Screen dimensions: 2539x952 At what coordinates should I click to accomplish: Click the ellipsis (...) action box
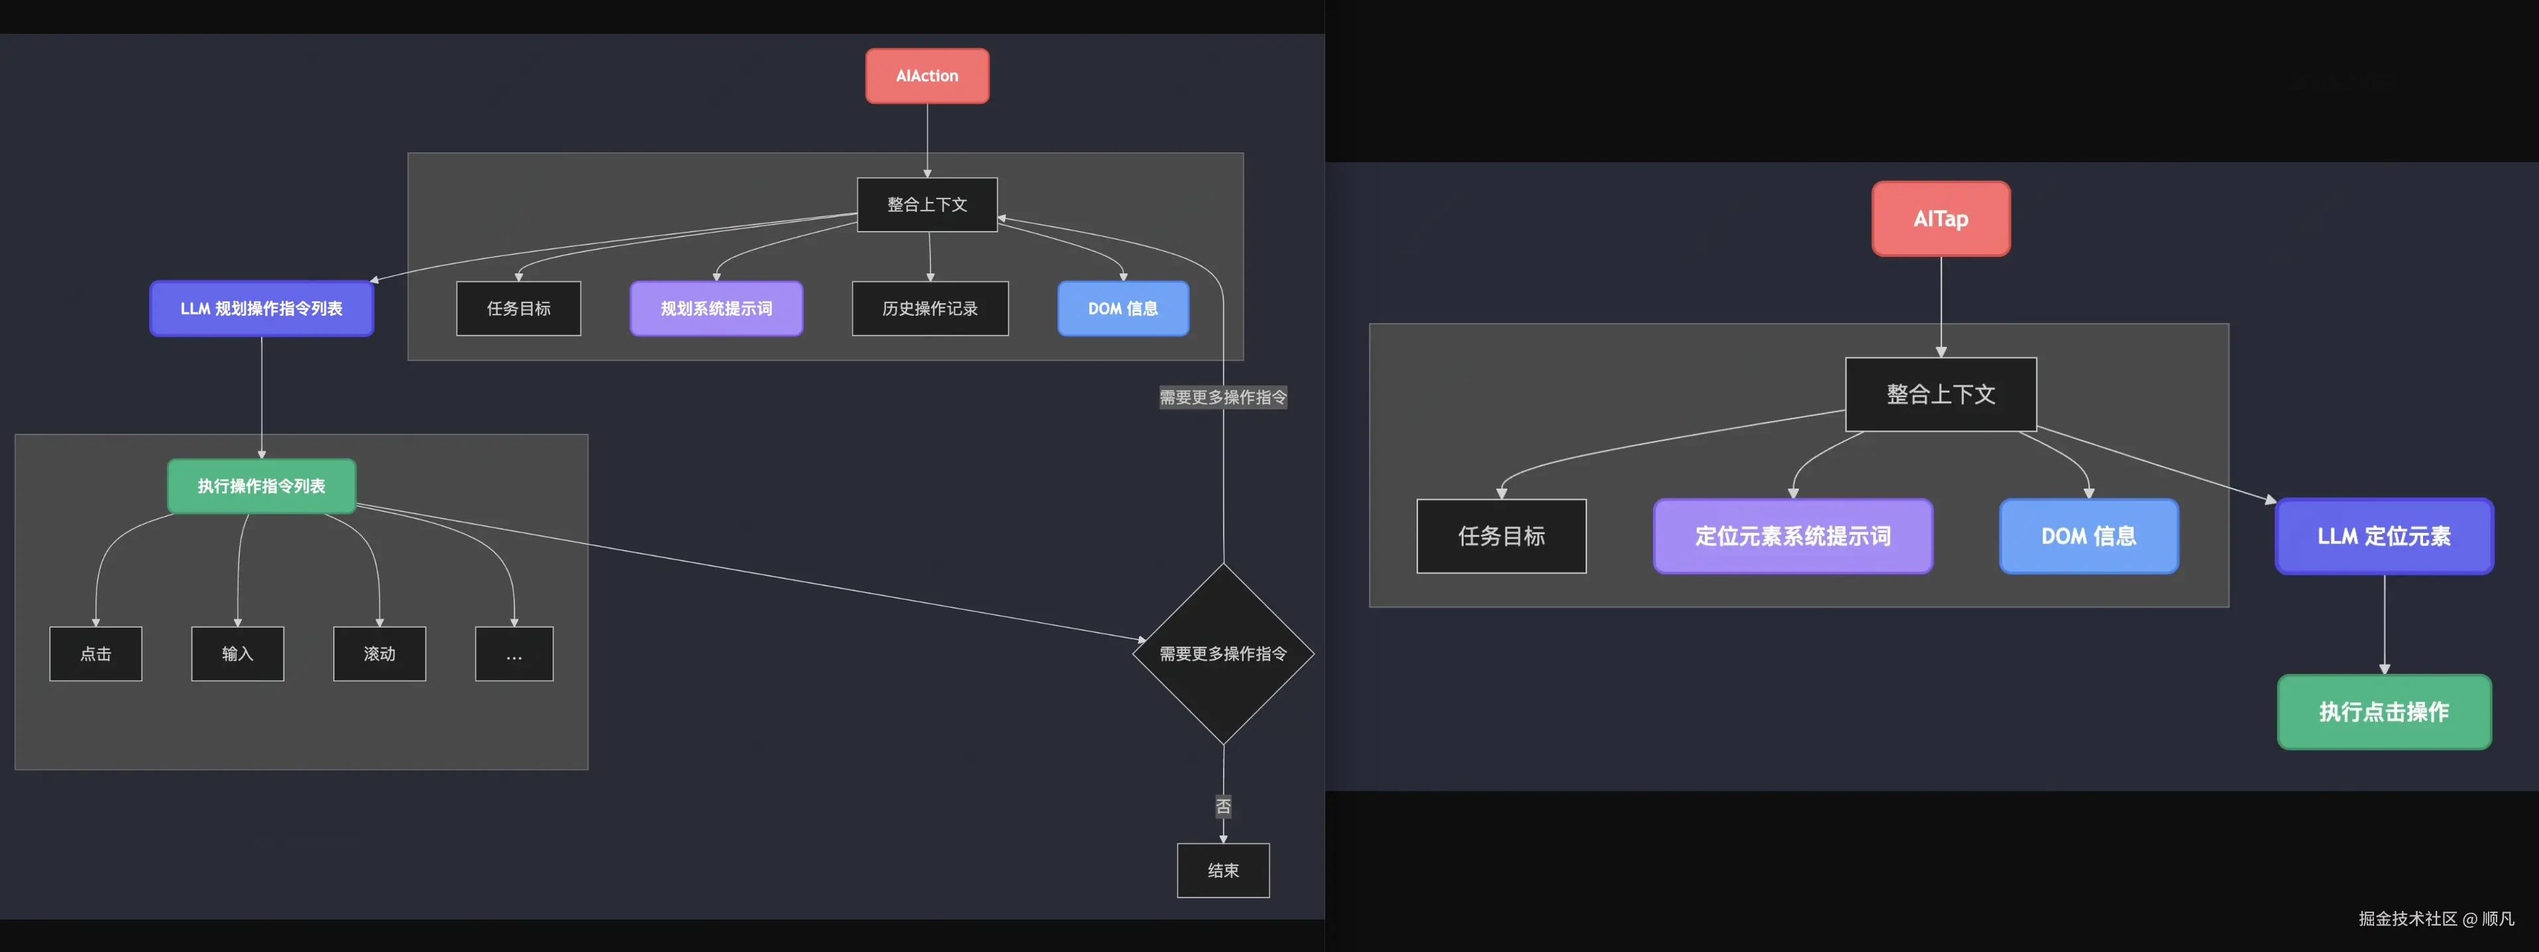point(513,653)
